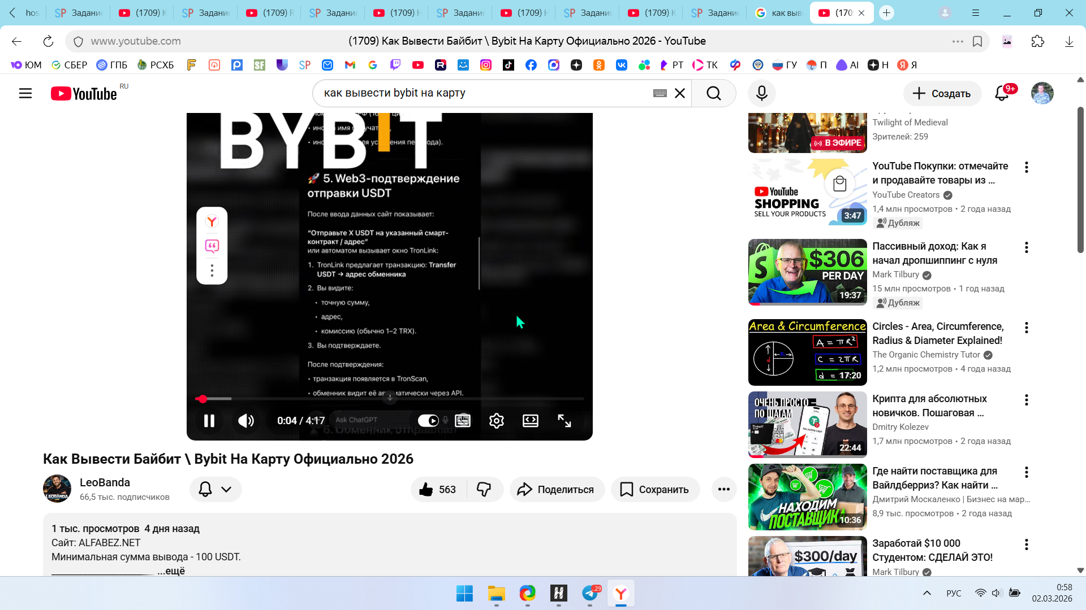Open options for YouTube Покупки video
1086x610 pixels.
[x=1026, y=167]
